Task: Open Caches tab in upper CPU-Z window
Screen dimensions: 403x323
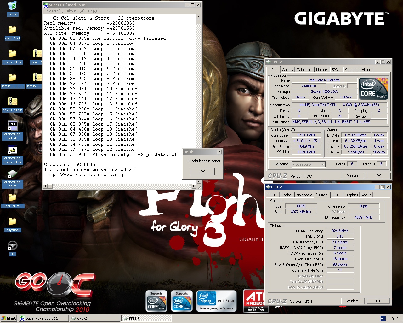Action: [287, 70]
